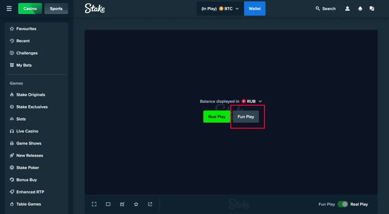This screenshot has height=214, width=389.
Task: Click the Stake Poker chip icon
Action: [12, 167]
